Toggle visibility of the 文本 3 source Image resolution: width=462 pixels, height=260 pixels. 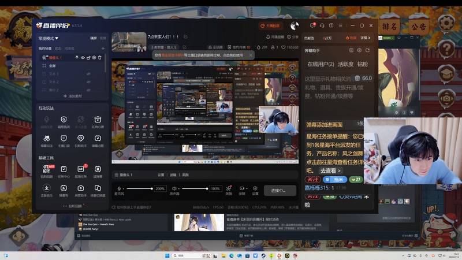88,74
